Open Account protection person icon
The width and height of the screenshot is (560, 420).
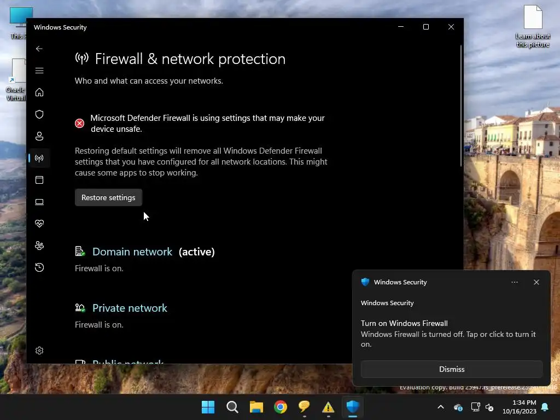point(39,136)
